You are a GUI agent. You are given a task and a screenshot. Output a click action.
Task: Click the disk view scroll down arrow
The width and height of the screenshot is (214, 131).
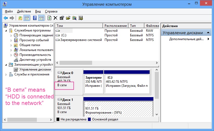157,114
